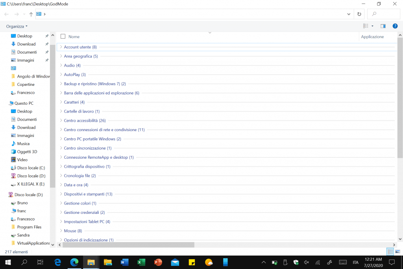Open Oggetti 3D in sidebar

[27, 152]
